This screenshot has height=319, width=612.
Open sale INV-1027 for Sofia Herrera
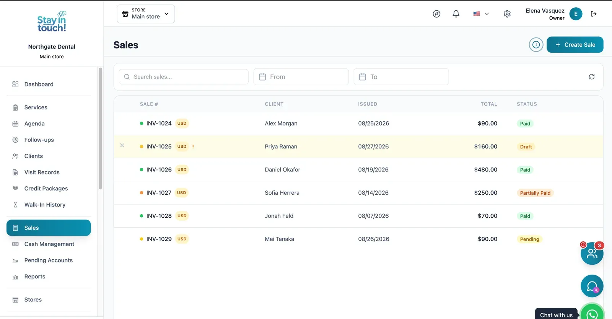[x=159, y=193]
